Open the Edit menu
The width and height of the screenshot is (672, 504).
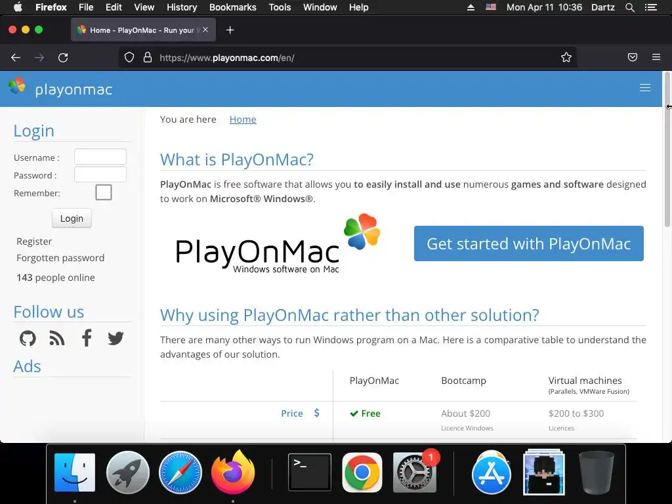(114, 7)
